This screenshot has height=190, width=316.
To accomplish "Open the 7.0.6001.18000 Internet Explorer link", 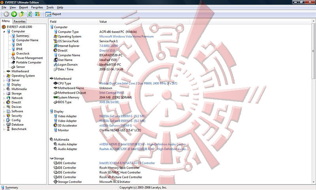I will coord(109,46).
